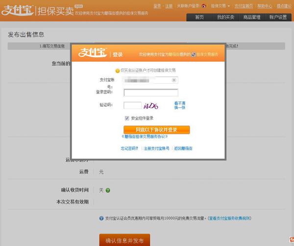Click 确认信息并发布 button
This screenshot has height=246, width=294.
124,240
